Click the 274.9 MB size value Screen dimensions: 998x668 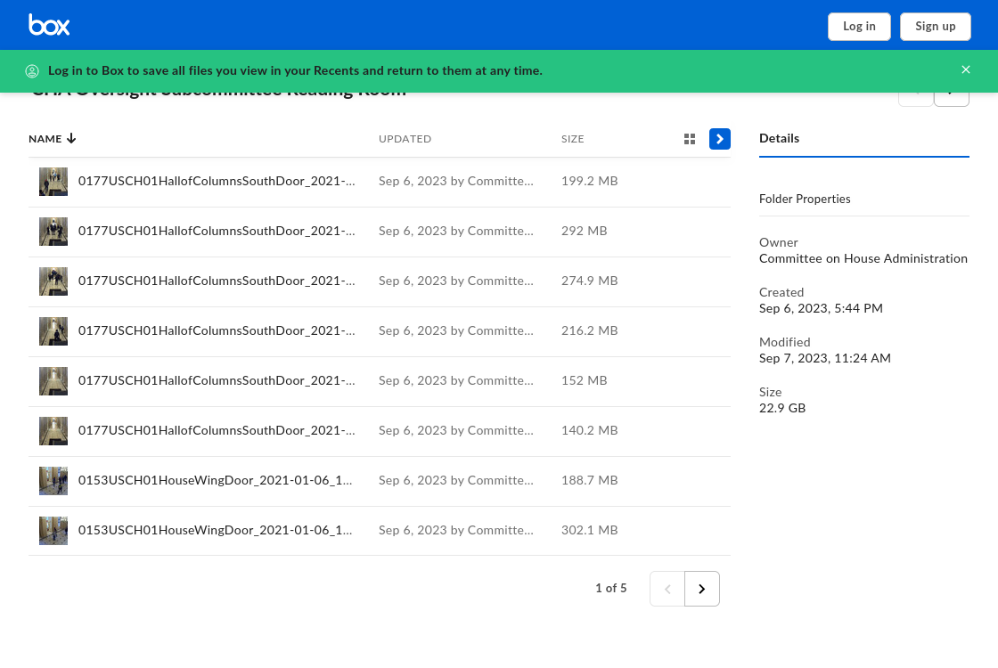pyautogui.click(x=589, y=281)
